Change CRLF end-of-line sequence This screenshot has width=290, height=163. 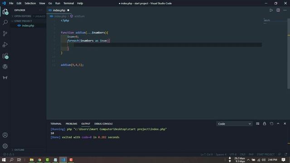point(243,154)
